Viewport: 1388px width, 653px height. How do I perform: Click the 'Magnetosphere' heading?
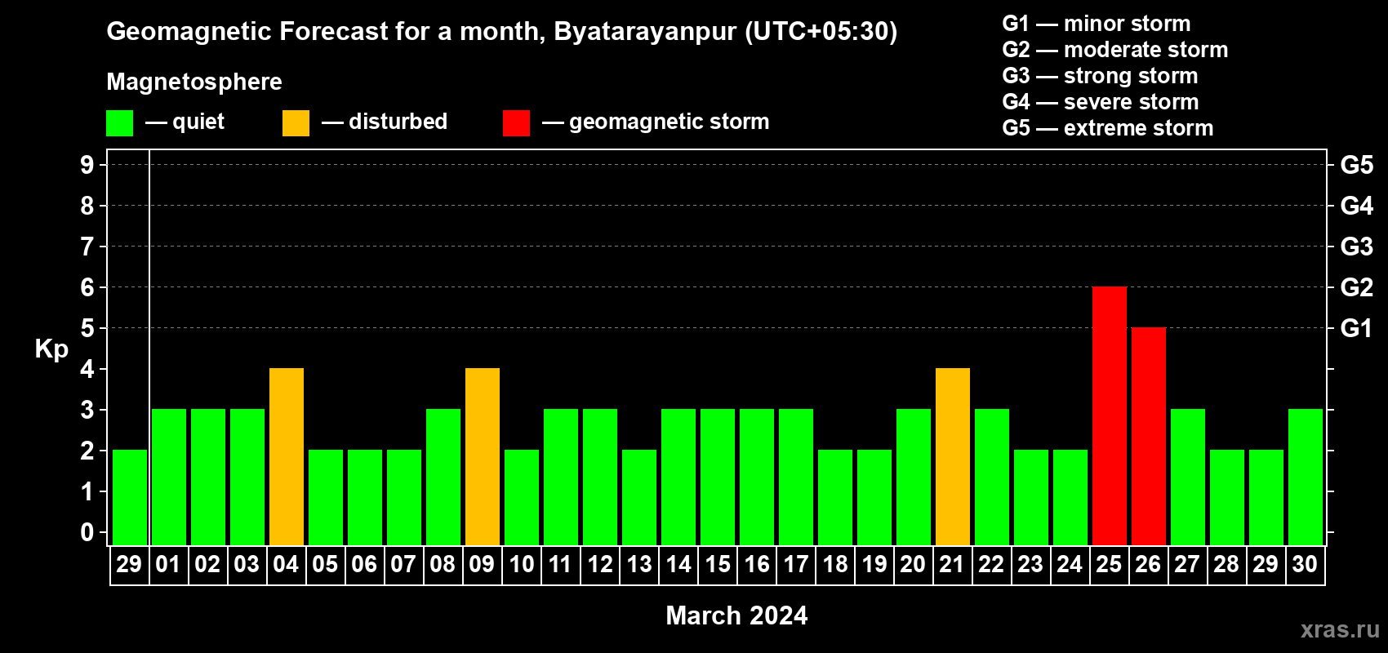tap(194, 82)
